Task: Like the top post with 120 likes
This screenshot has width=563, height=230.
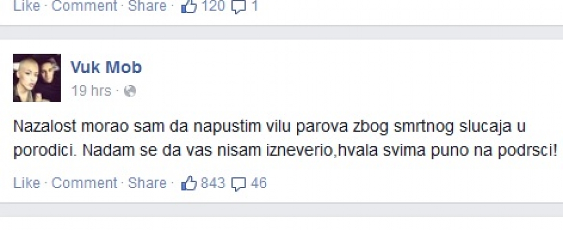Action: click(27, 6)
